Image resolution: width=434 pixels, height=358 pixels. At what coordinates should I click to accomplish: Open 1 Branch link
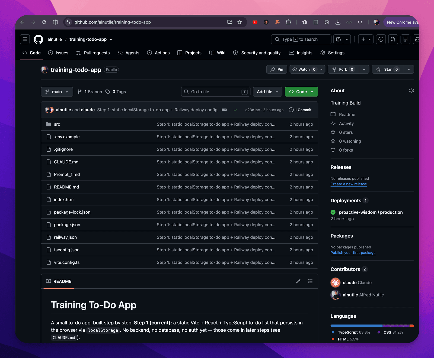coord(90,92)
